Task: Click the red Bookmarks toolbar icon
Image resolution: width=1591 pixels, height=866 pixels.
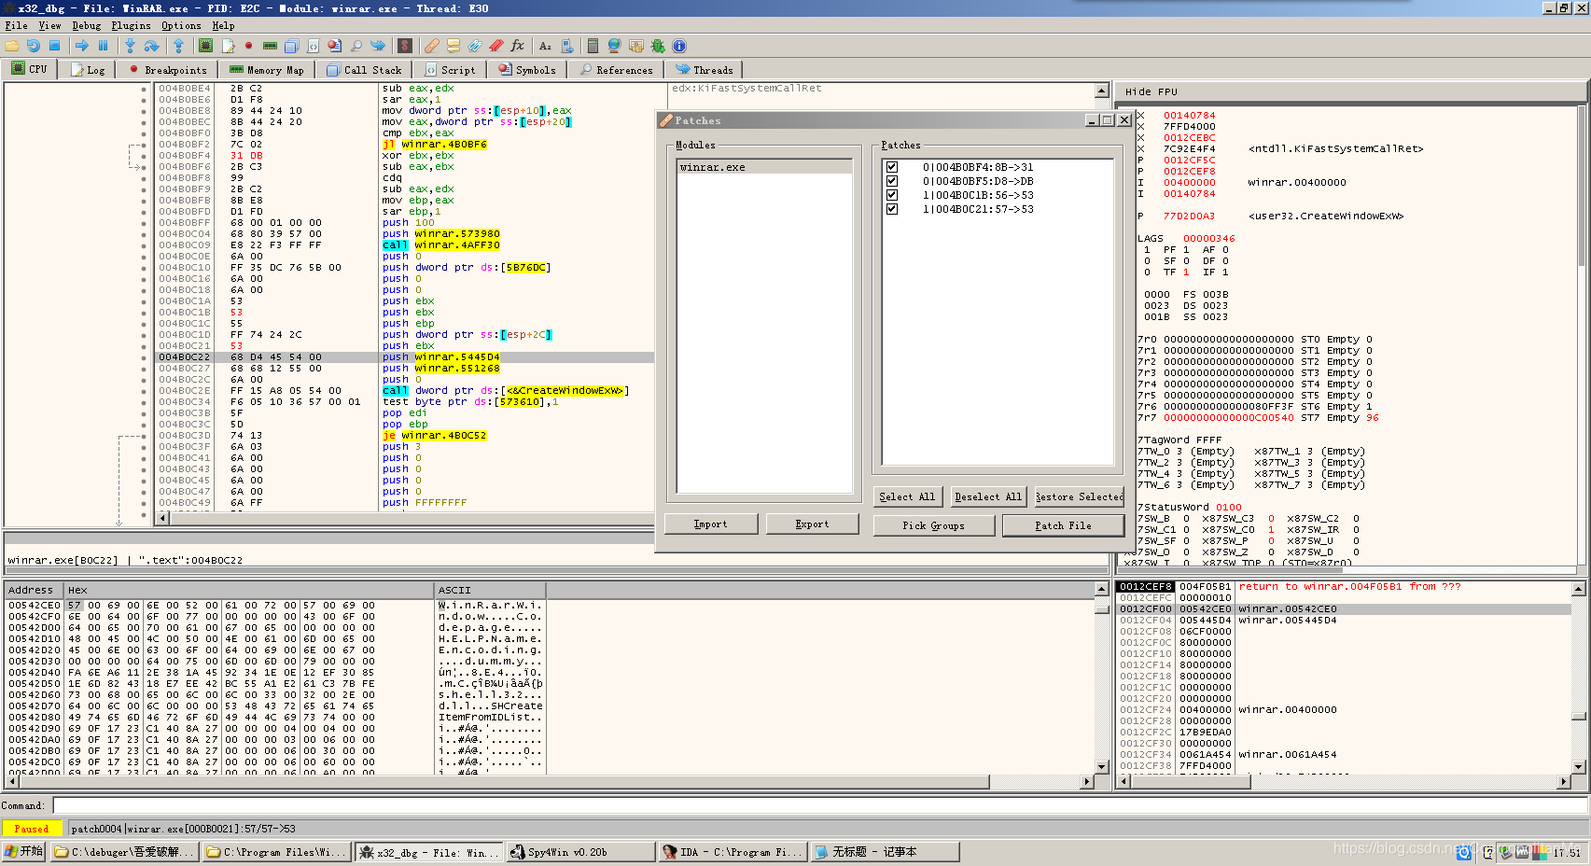Action: [x=496, y=46]
